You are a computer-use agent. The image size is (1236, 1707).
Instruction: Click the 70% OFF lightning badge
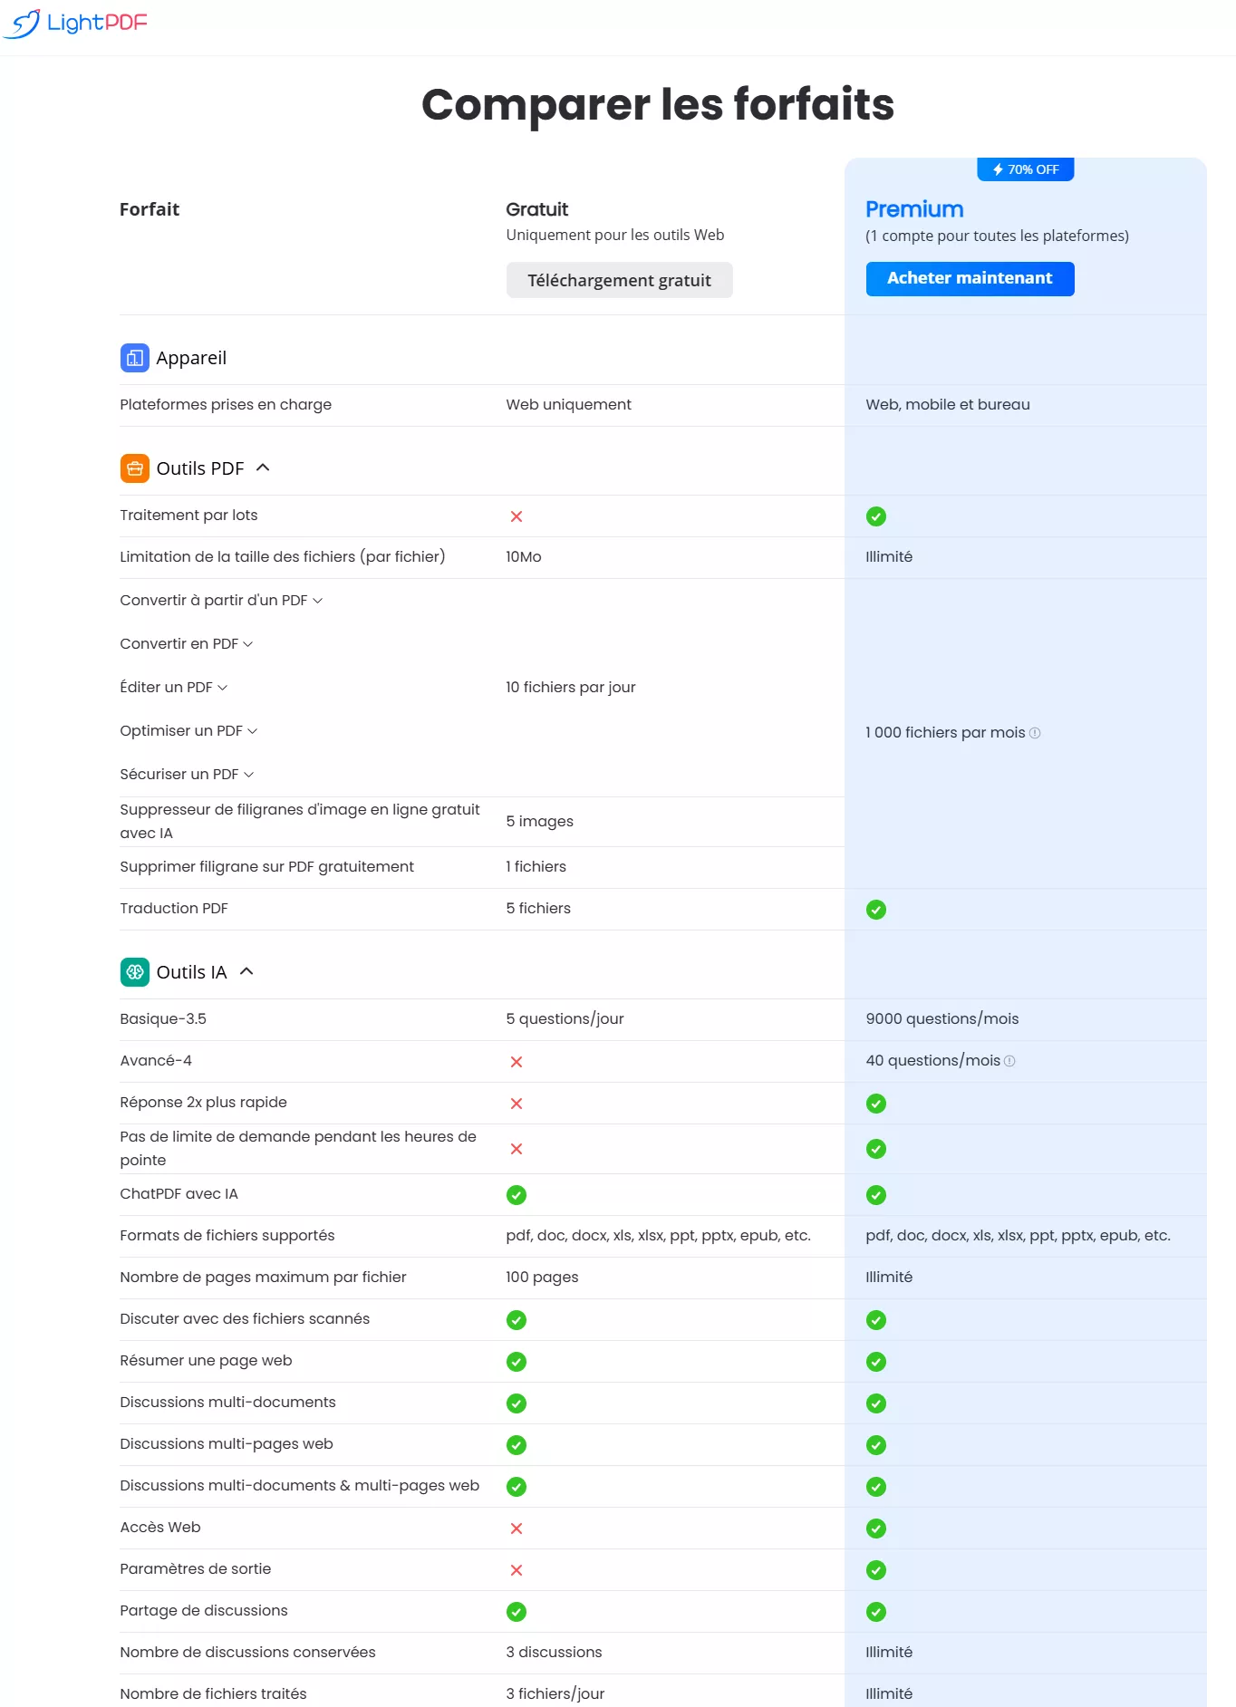tap(1025, 169)
